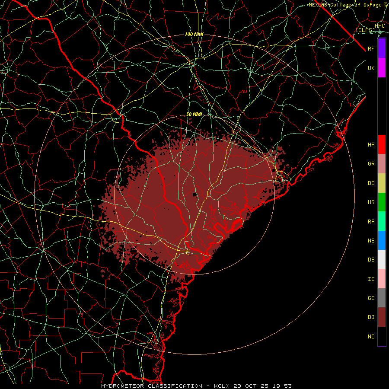Click the WS legend label
This screenshot has height=389, width=389.
[371, 241]
